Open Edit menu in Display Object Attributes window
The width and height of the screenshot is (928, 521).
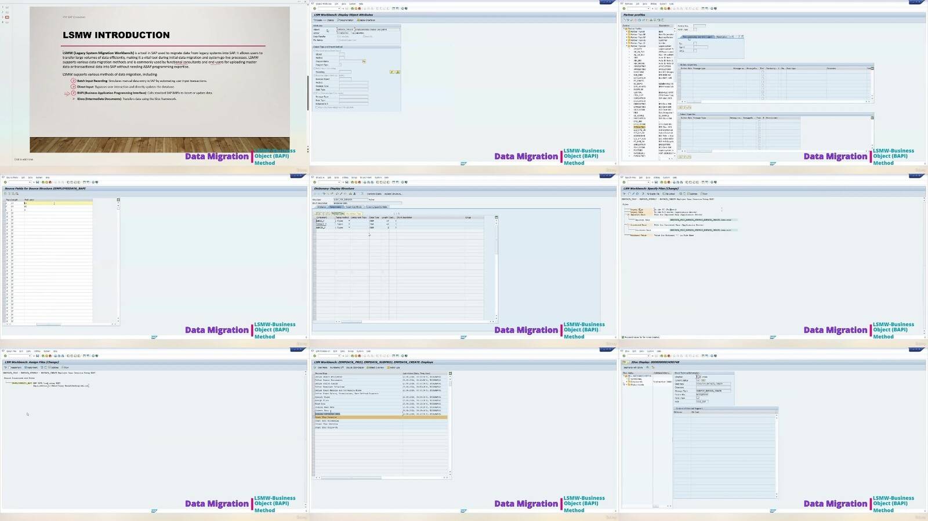pyautogui.click(x=336, y=3)
